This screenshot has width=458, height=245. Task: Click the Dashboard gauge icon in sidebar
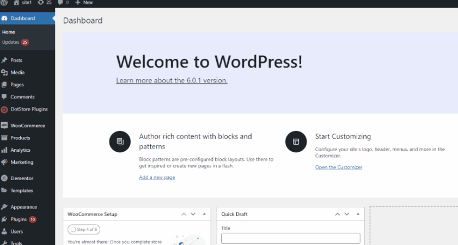4,18
